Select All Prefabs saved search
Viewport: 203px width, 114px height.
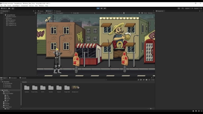[x=8, y=87]
